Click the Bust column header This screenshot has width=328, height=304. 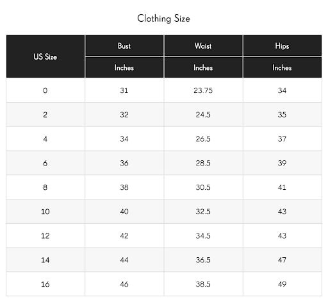click(x=124, y=46)
